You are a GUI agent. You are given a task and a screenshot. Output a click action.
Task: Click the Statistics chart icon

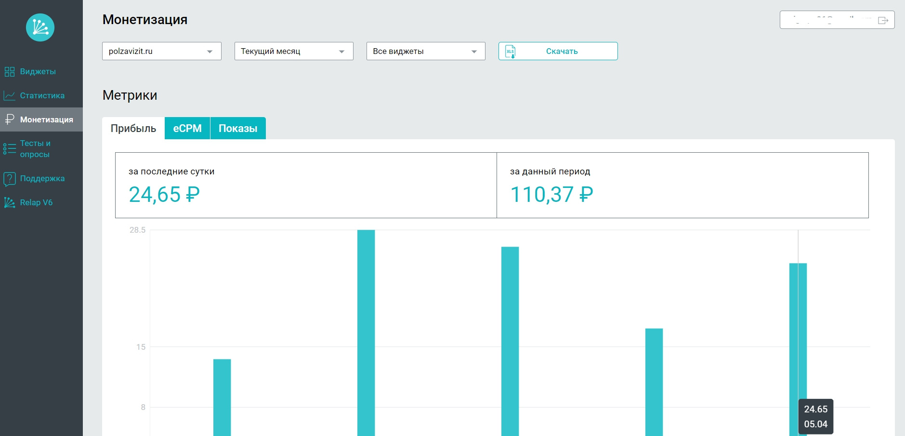point(9,96)
